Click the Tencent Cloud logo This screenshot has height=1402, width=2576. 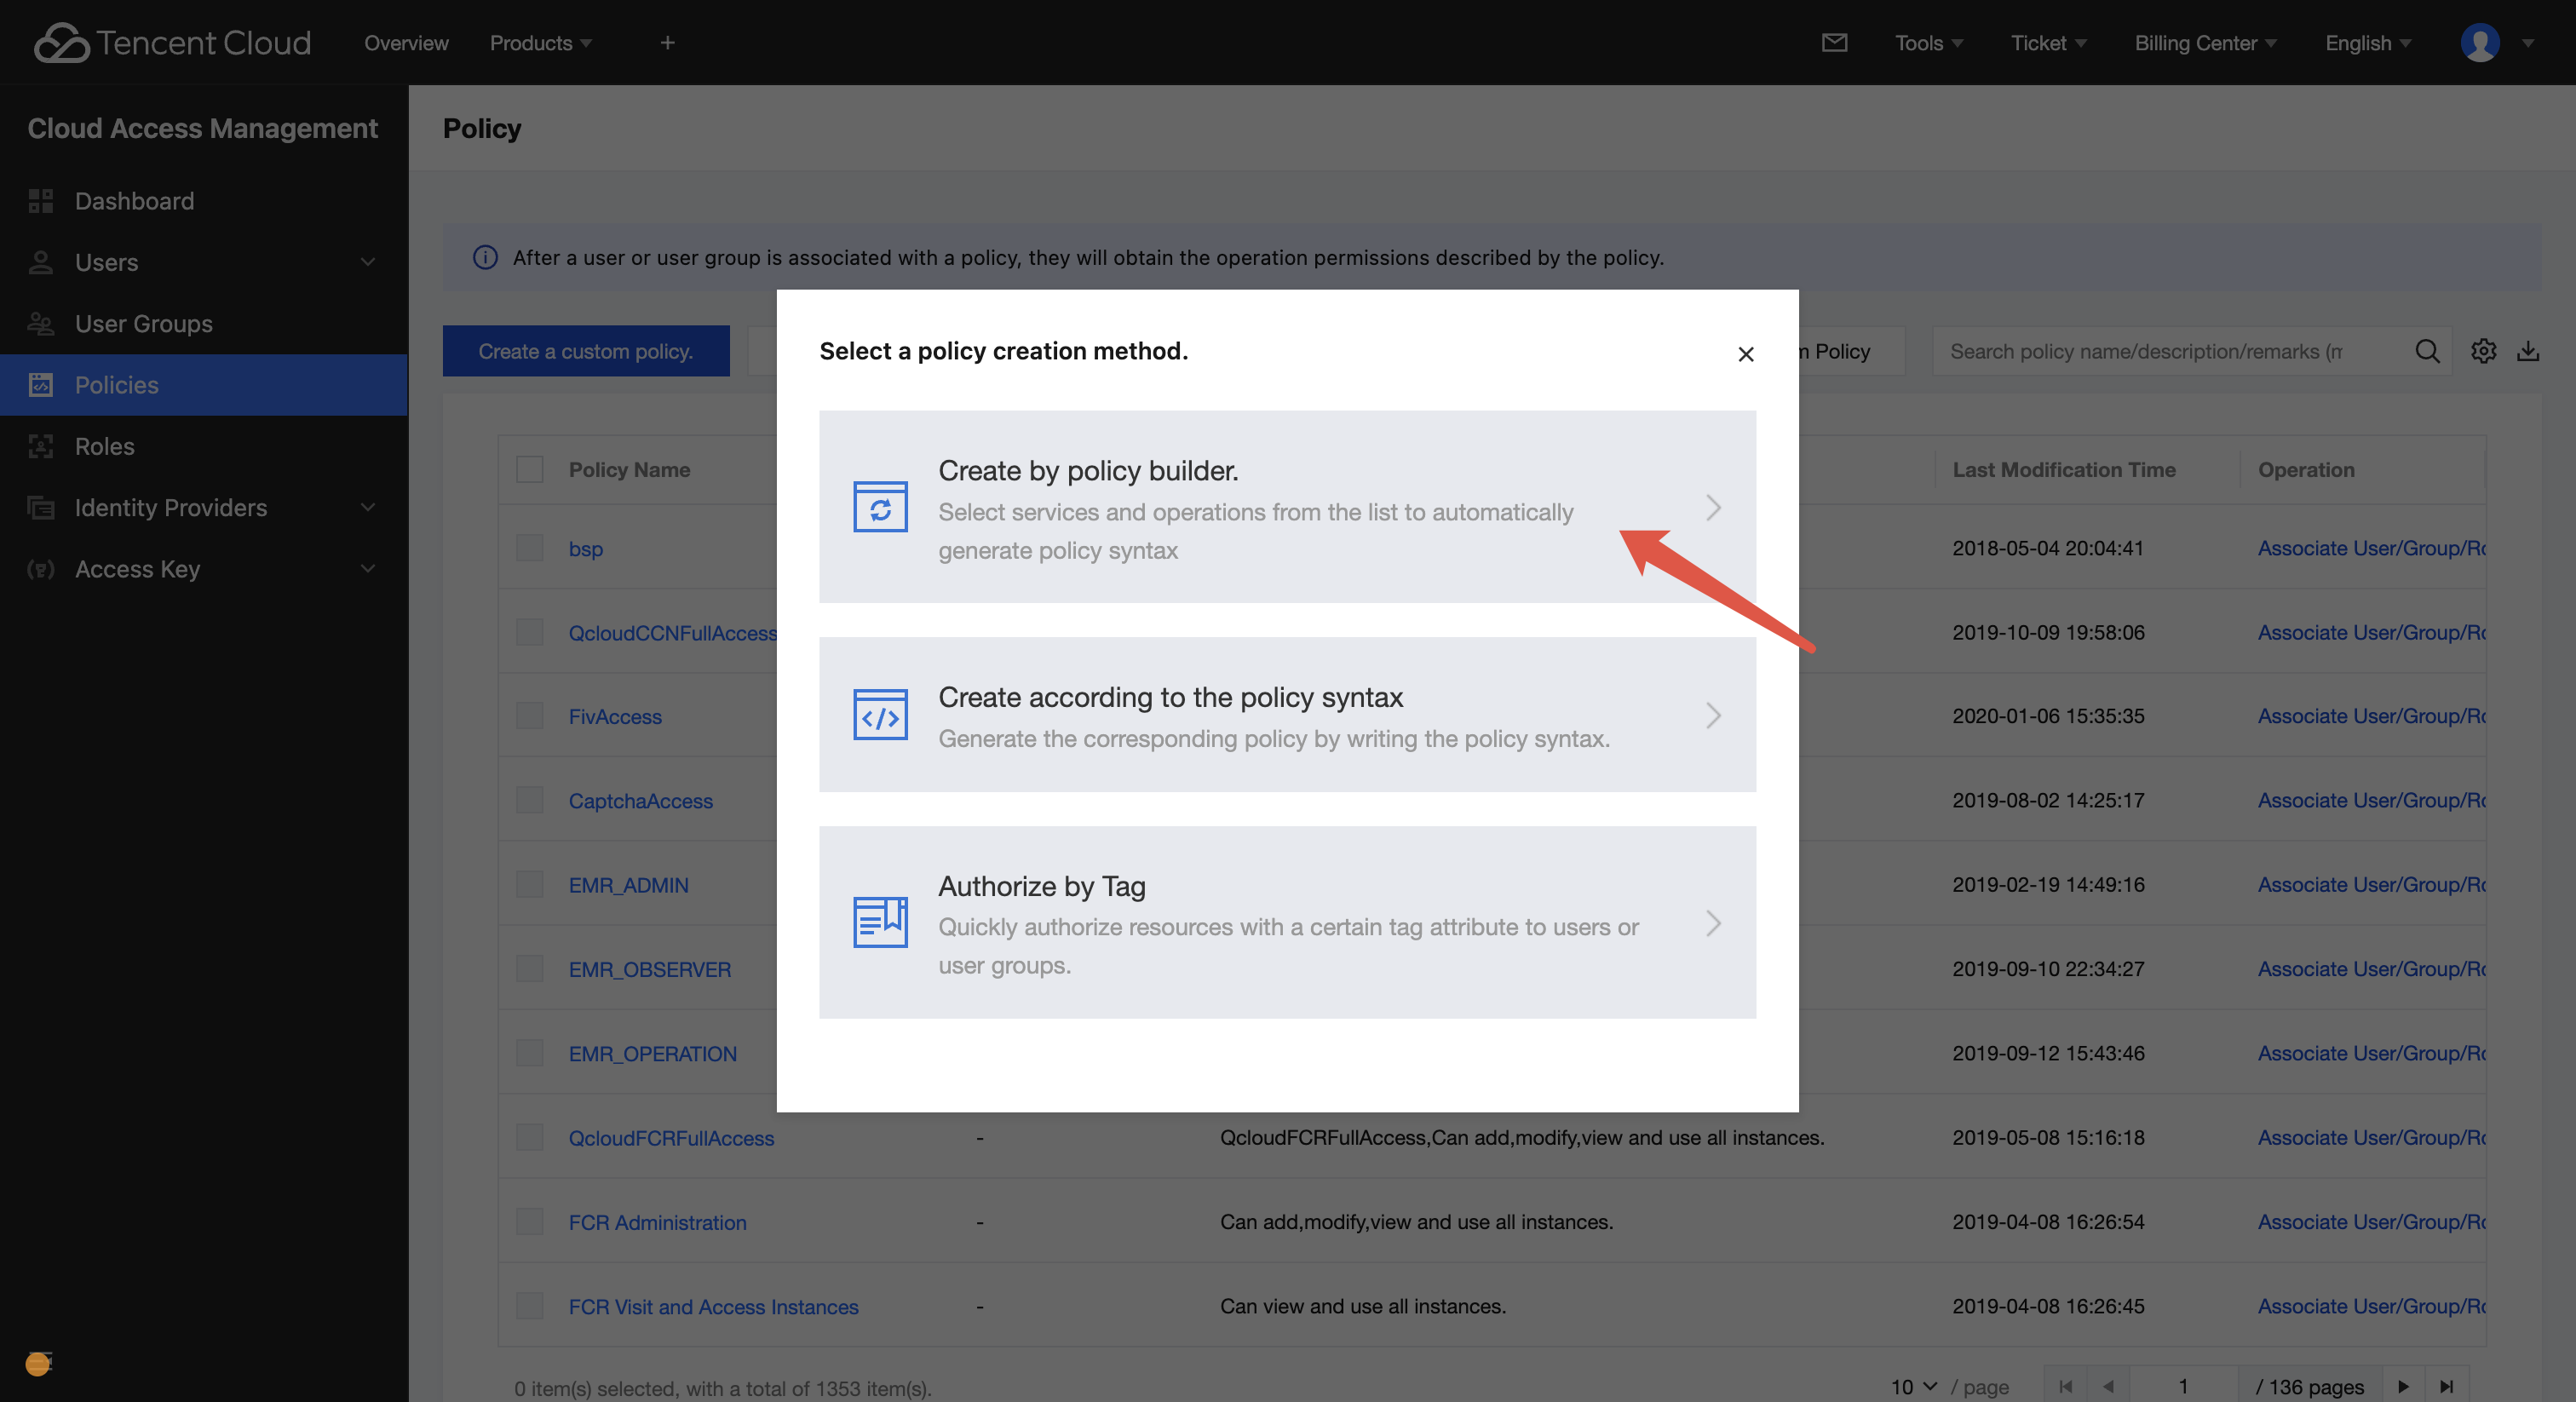tap(172, 43)
